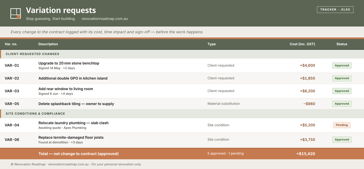This screenshot has width=364, height=169.
Task: Click the Approved badge for VAR-03
Action: [342, 91]
